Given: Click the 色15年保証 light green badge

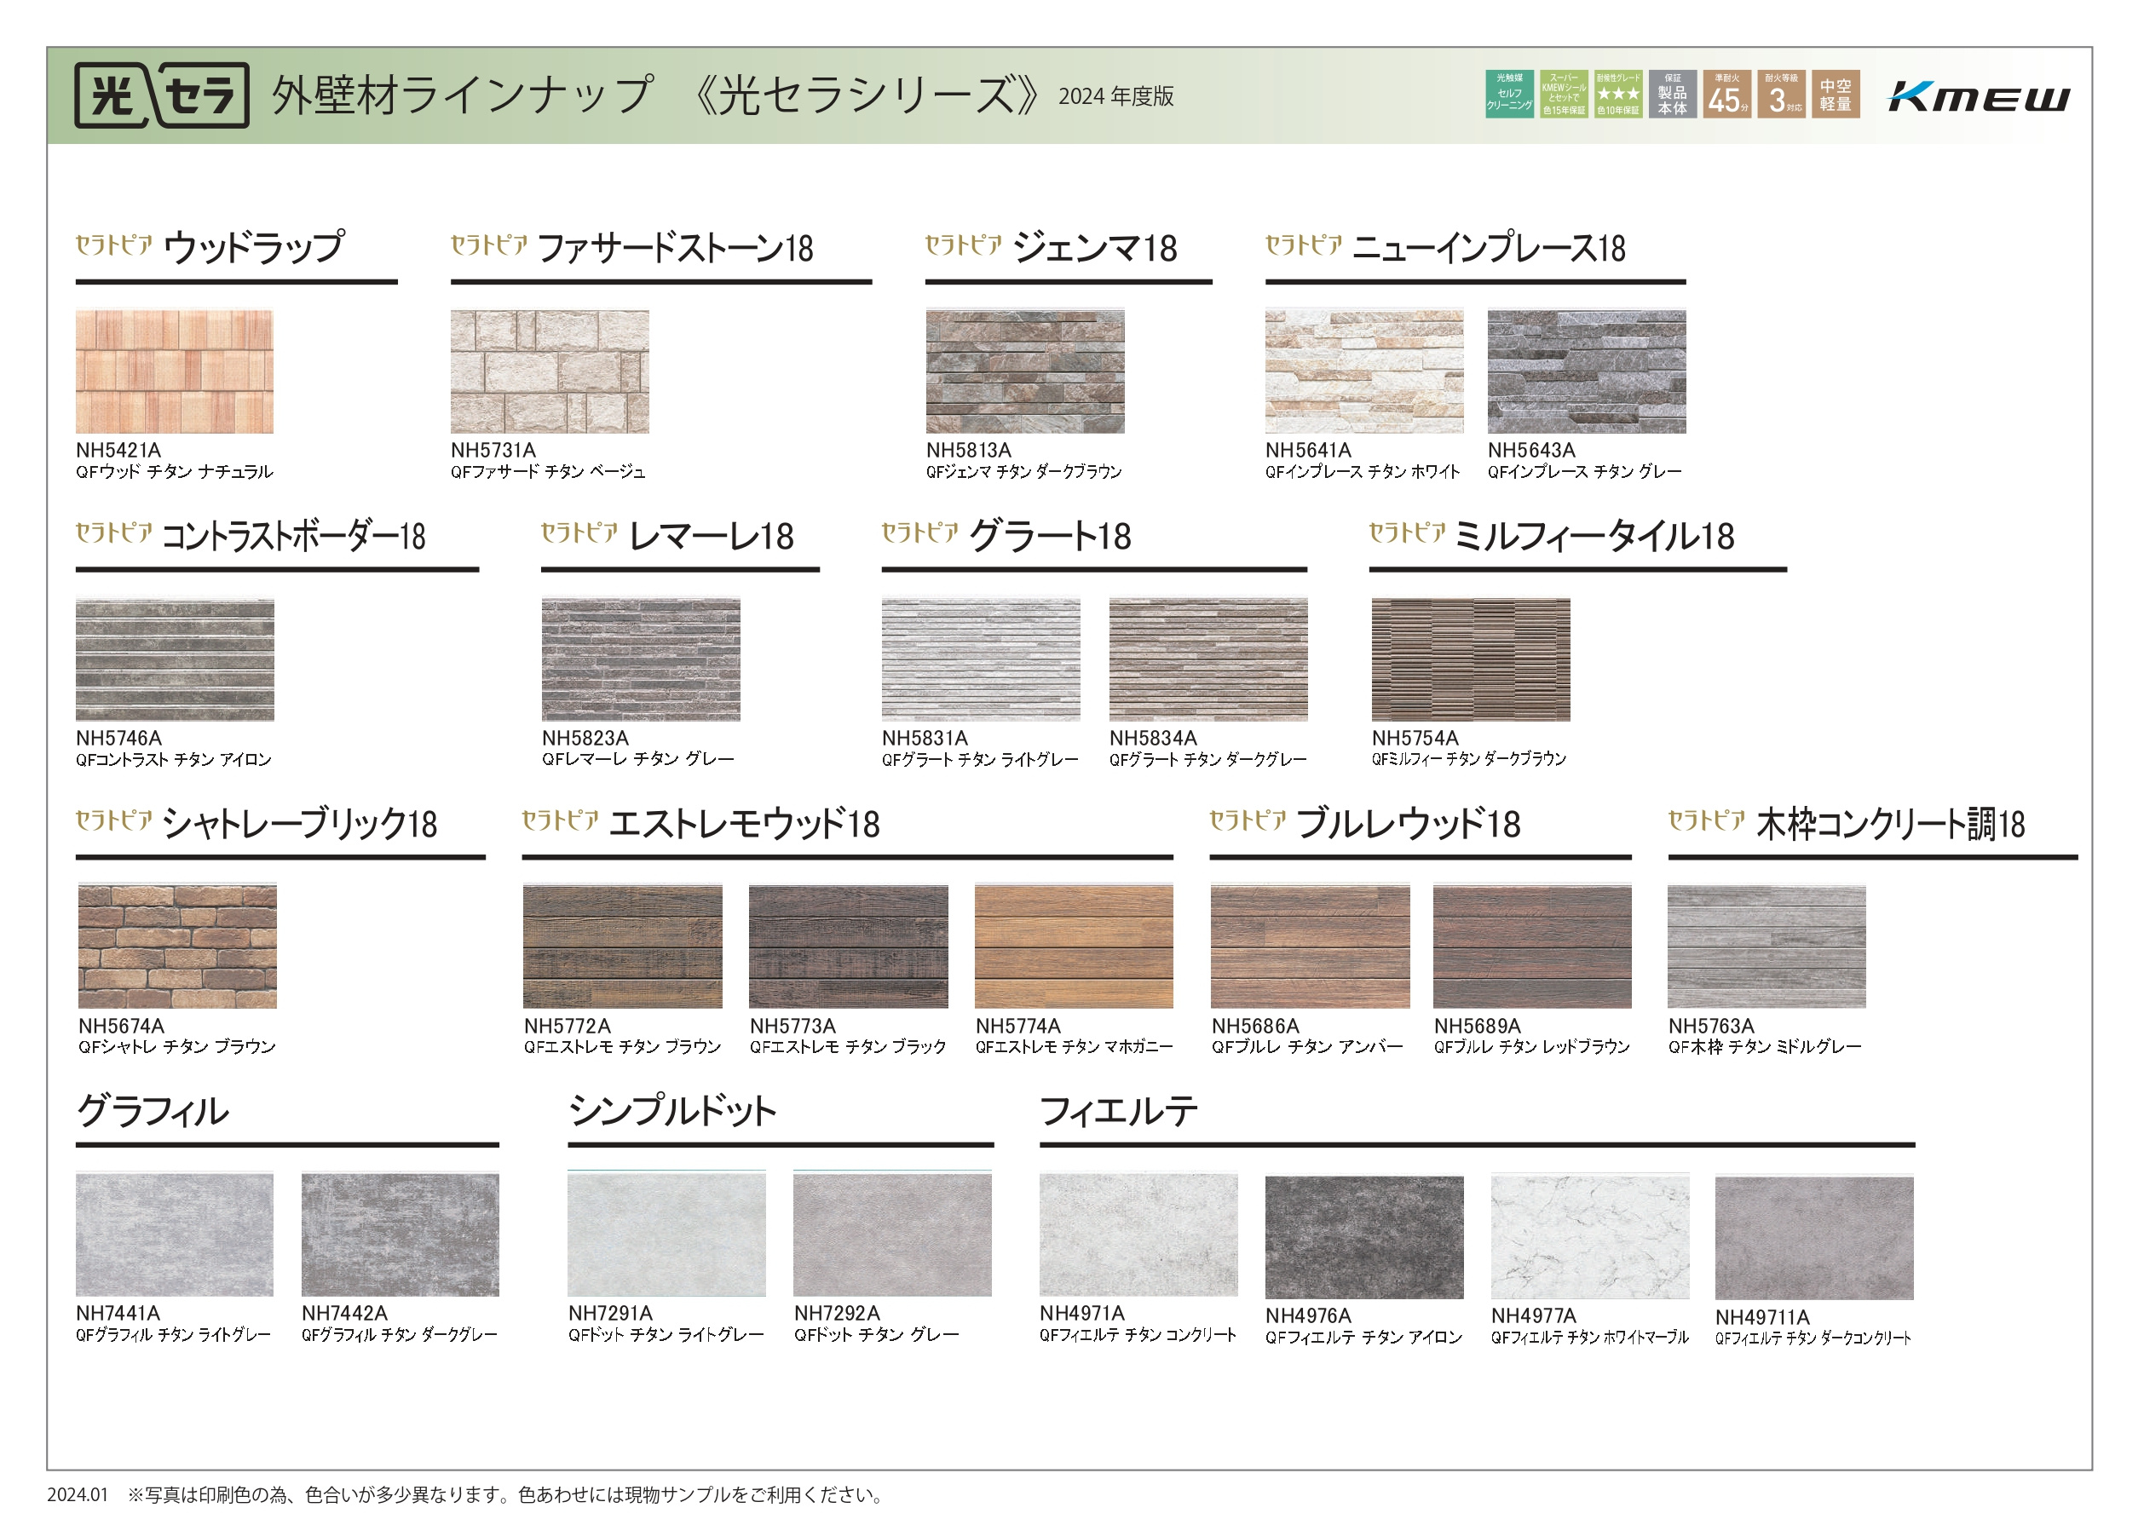Looking at the screenshot, I should [x=1563, y=94].
